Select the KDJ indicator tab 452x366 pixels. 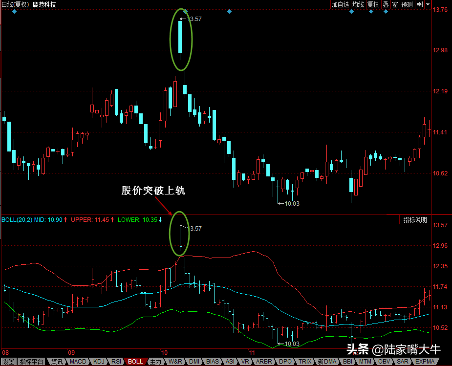99,362
